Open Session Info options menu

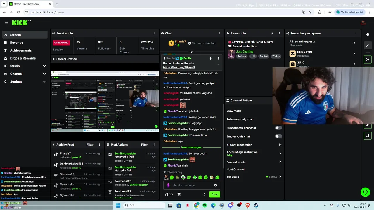[x=154, y=33]
